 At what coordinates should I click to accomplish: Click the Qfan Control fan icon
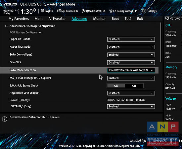point(83,11)
